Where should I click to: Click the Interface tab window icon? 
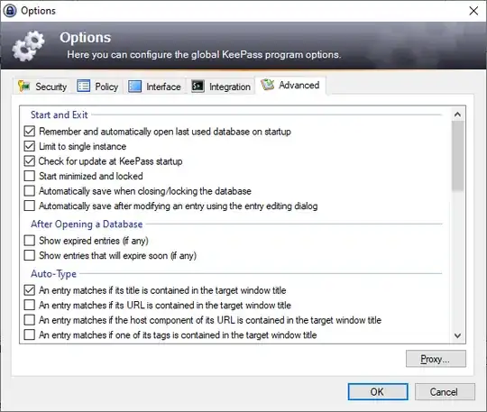coord(134,87)
